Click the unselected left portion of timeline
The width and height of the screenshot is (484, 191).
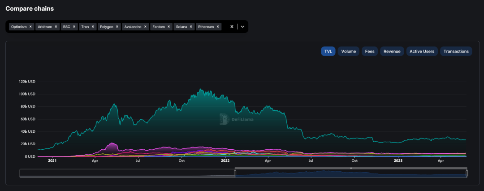tap(127, 173)
